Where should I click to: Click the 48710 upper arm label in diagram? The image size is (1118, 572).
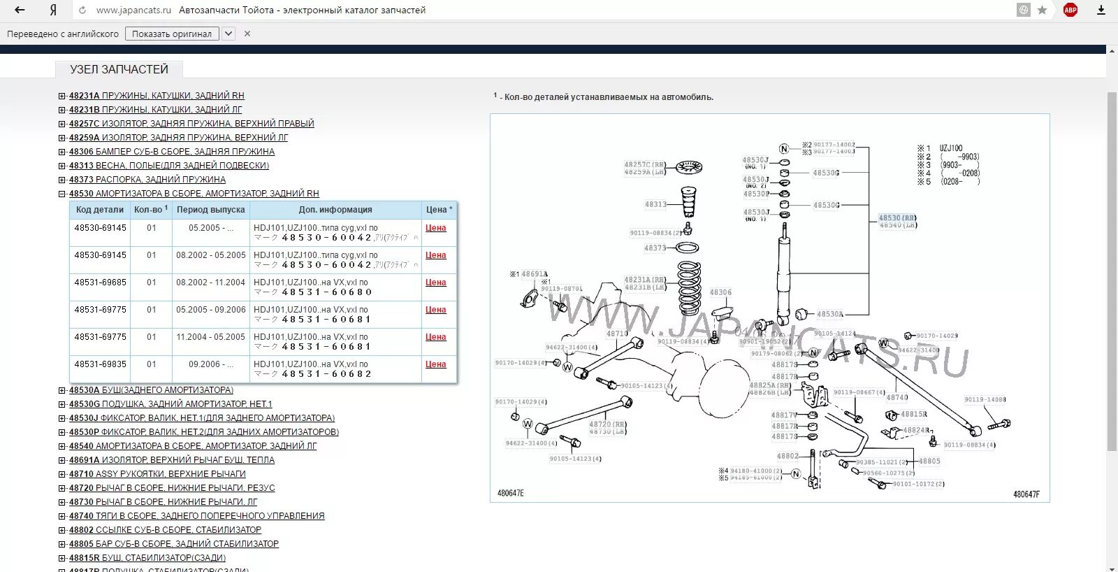click(x=617, y=334)
